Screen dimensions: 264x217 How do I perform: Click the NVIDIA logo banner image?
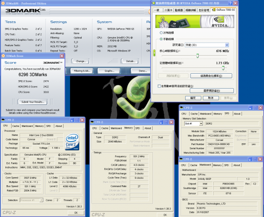tap(195, 21)
